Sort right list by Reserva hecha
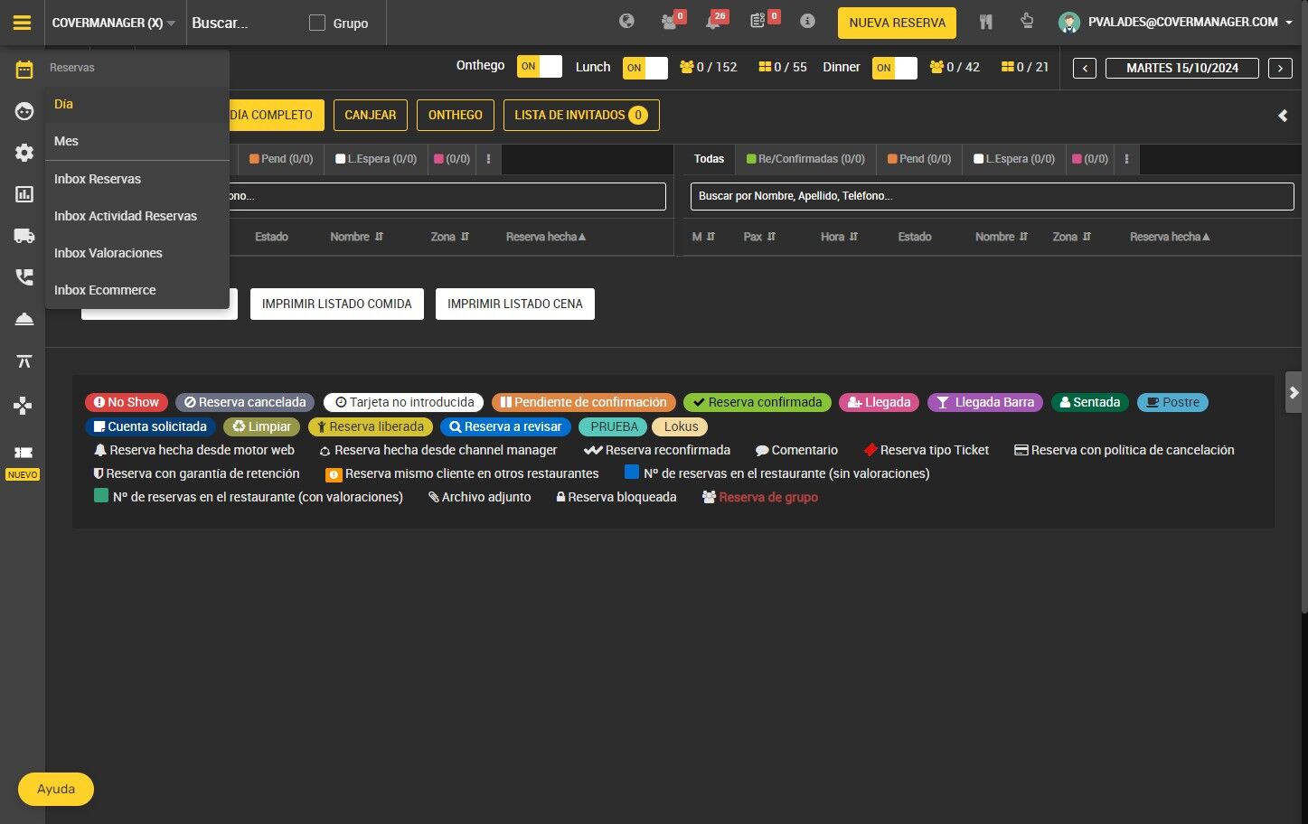 (1170, 237)
